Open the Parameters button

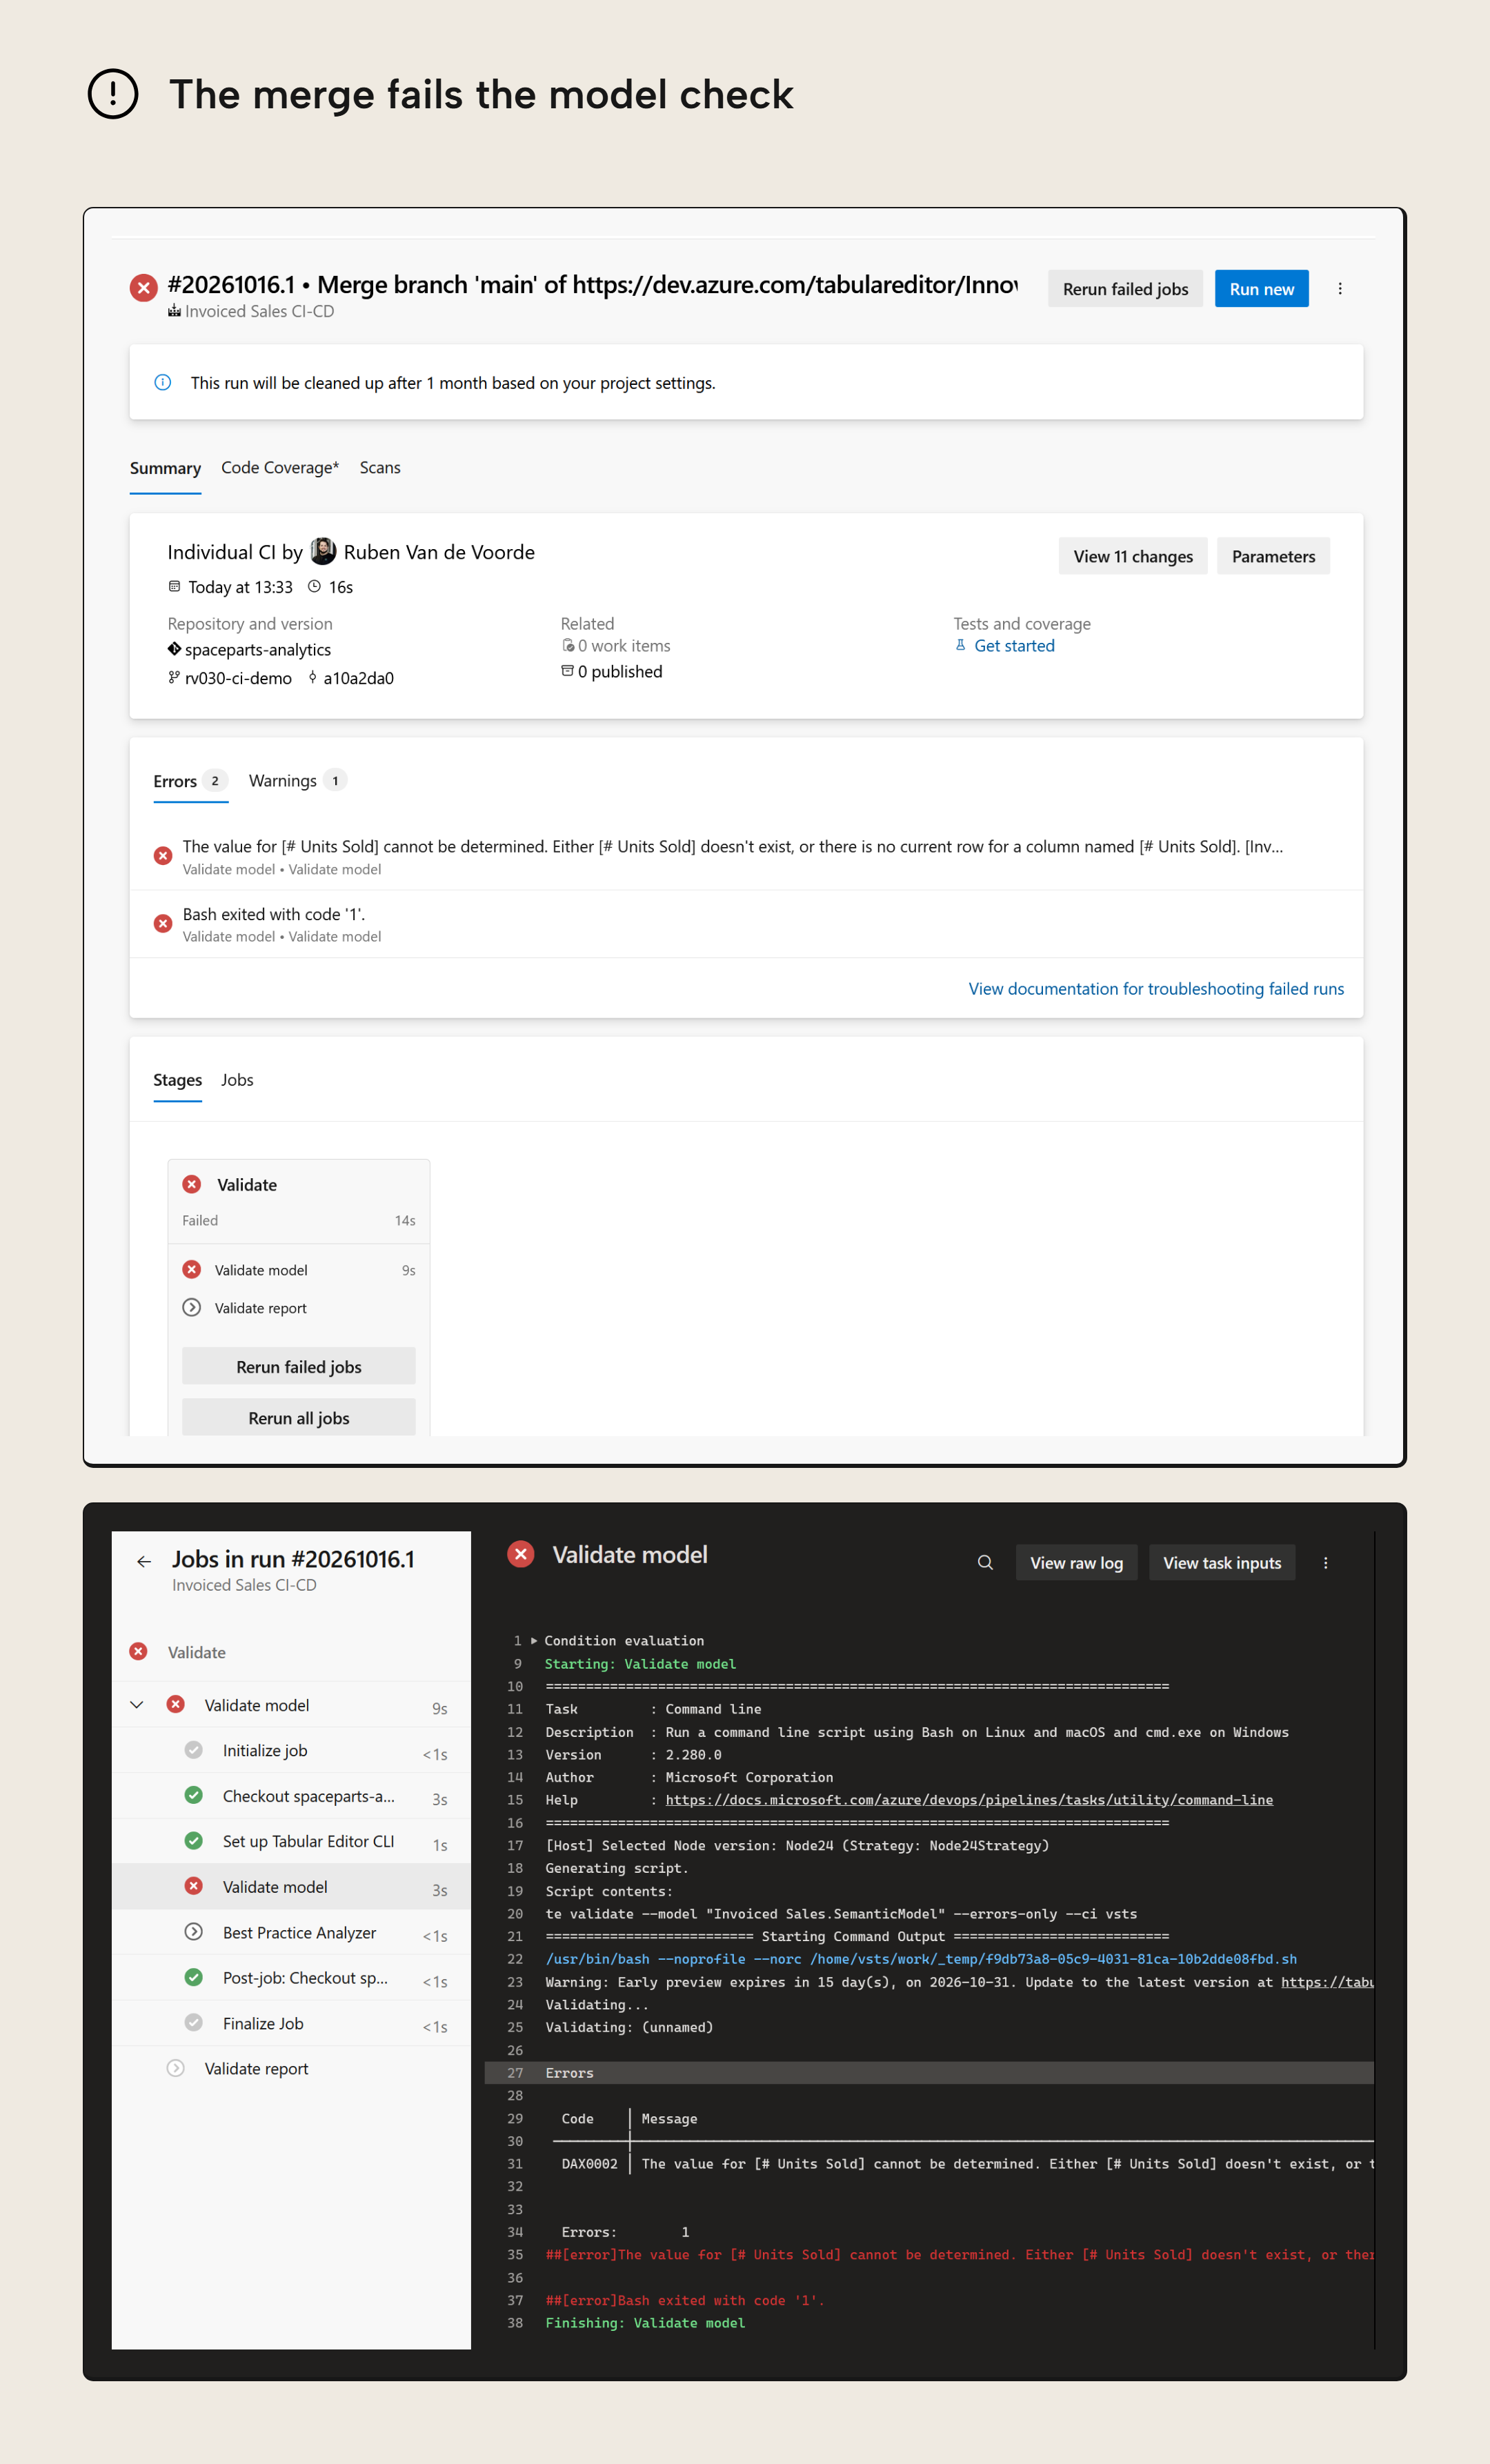[x=1273, y=556]
